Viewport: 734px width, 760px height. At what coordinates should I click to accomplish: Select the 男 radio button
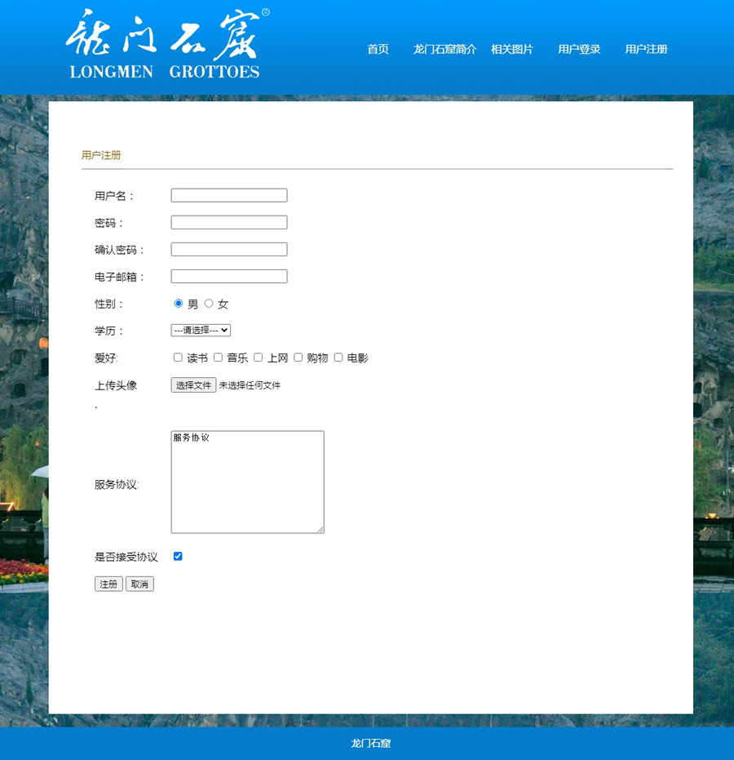click(178, 304)
